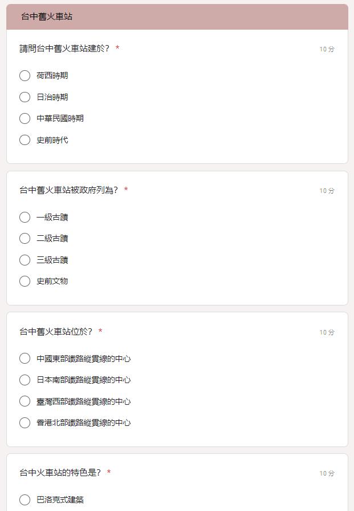This screenshot has height=511, width=354.
Task: Click the question 台中舊火車站被政府列為？
Action: 68,190
